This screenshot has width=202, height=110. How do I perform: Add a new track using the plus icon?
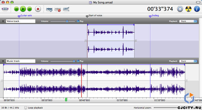(x=49, y=9)
